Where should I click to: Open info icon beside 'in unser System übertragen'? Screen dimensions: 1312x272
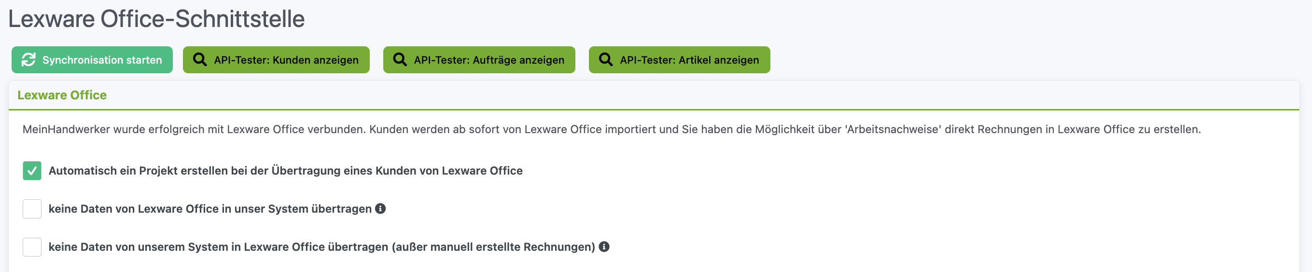pos(380,208)
